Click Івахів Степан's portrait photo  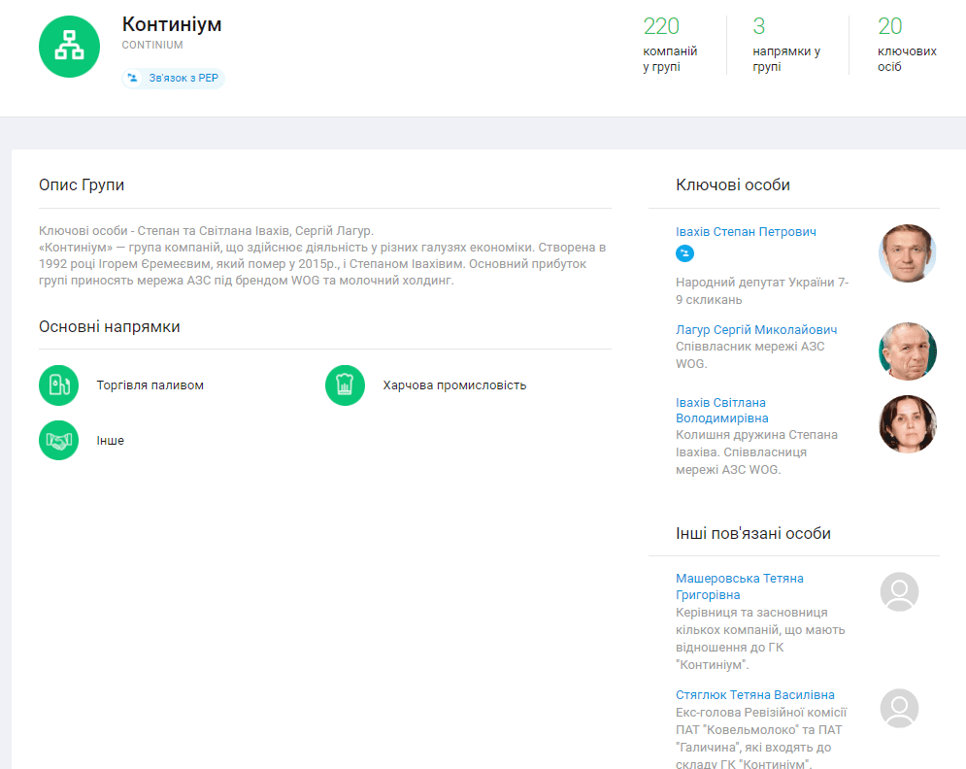[908, 253]
